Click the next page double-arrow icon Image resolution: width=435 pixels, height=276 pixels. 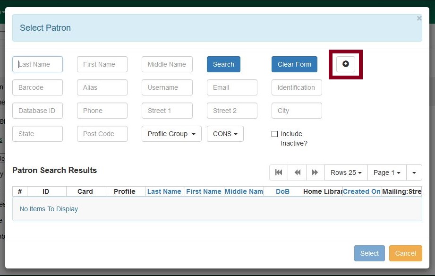315,172
